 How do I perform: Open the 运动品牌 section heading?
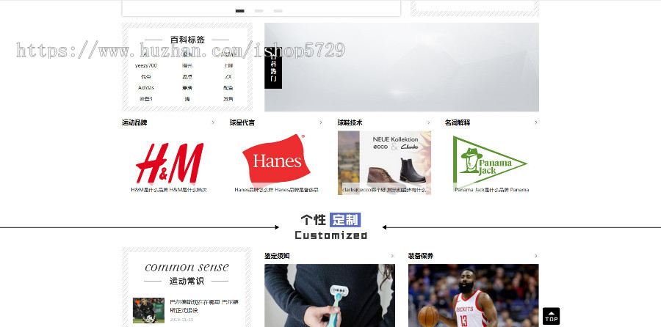[x=134, y=122]
